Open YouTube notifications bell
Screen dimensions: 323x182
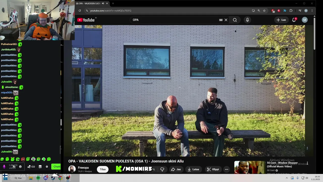pyautogui.click(x=294, y=20)
